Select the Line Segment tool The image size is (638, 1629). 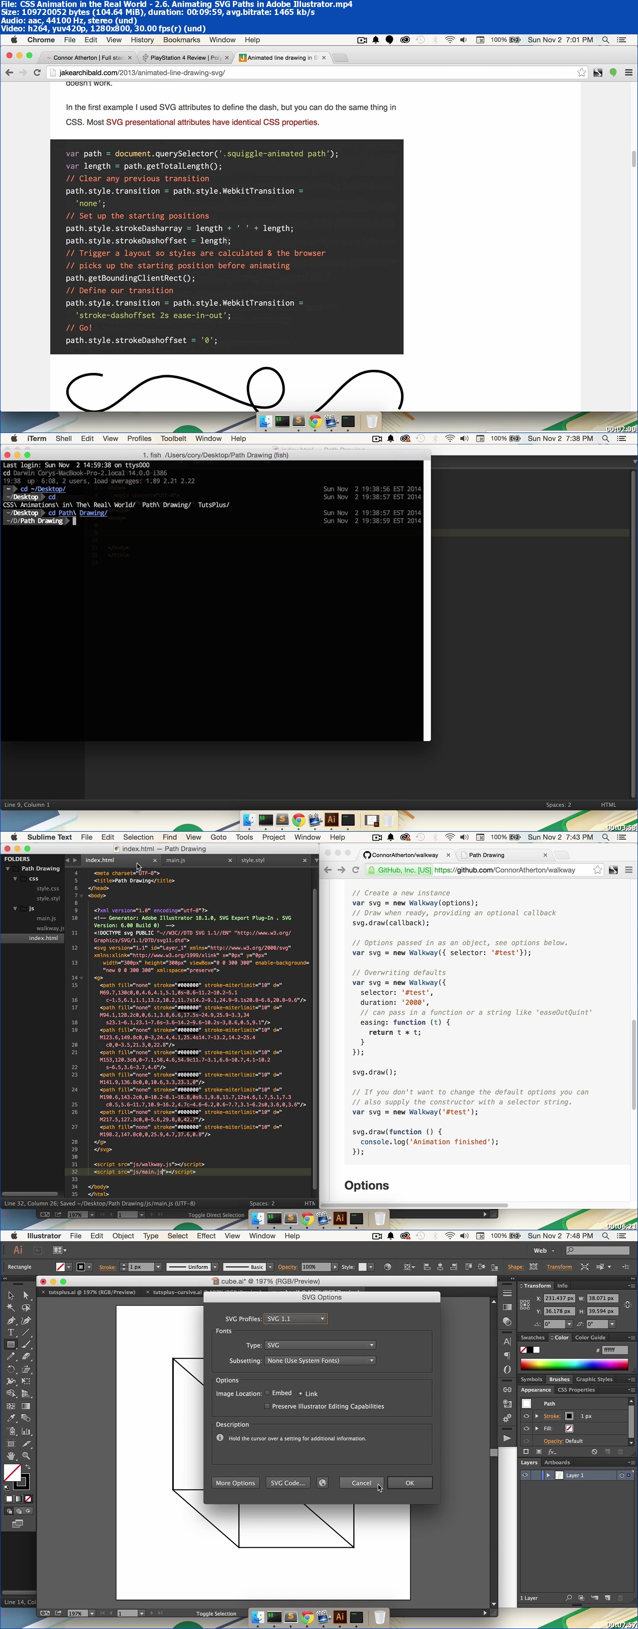(x=26, y=1332)
